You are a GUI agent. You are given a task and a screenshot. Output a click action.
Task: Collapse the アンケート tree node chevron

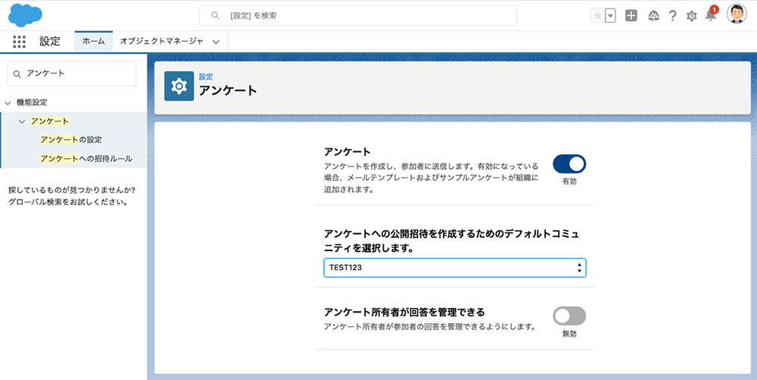click(22, 121)
